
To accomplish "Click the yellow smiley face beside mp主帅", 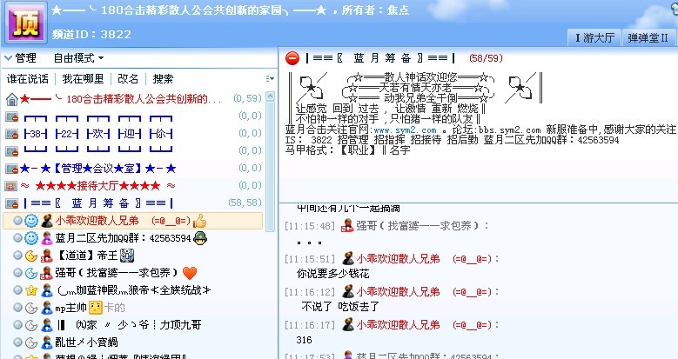I will (96, 308).
